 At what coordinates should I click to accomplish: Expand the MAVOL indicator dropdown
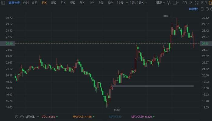(x=38, y=117)
